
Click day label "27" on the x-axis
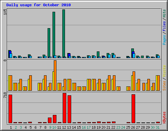click(138, 127)
